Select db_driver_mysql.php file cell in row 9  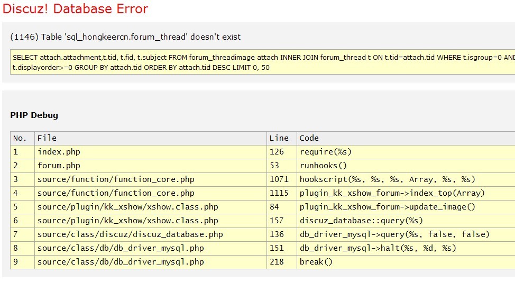point(151,262)
